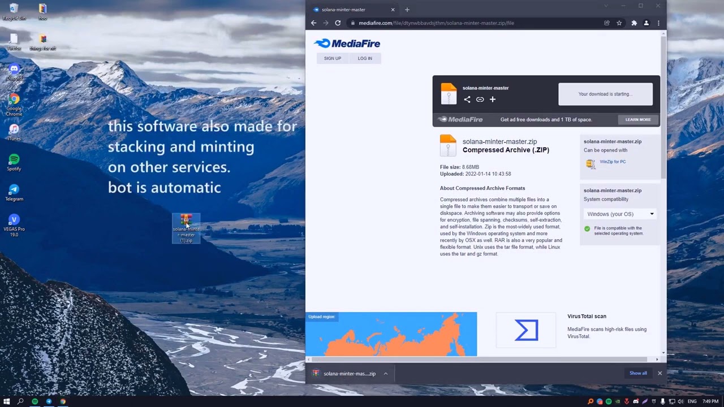Click the 'File size: 8.68MB' text
724x407 pixels.
click(x=459, y=167)
